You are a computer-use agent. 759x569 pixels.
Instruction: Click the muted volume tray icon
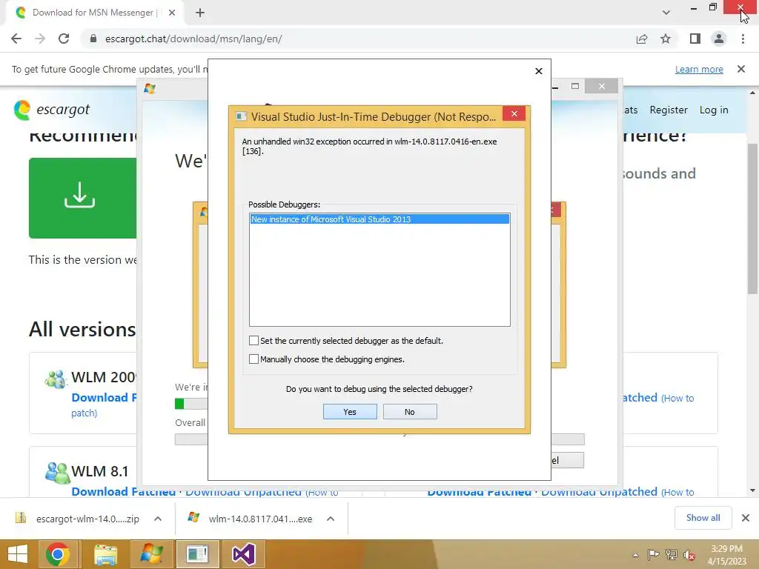689,555
